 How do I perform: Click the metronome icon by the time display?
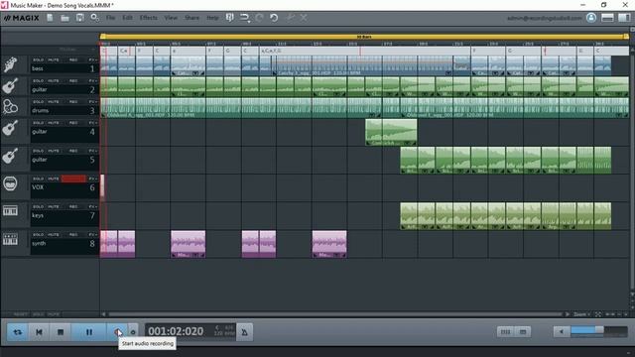click(245, 332)
